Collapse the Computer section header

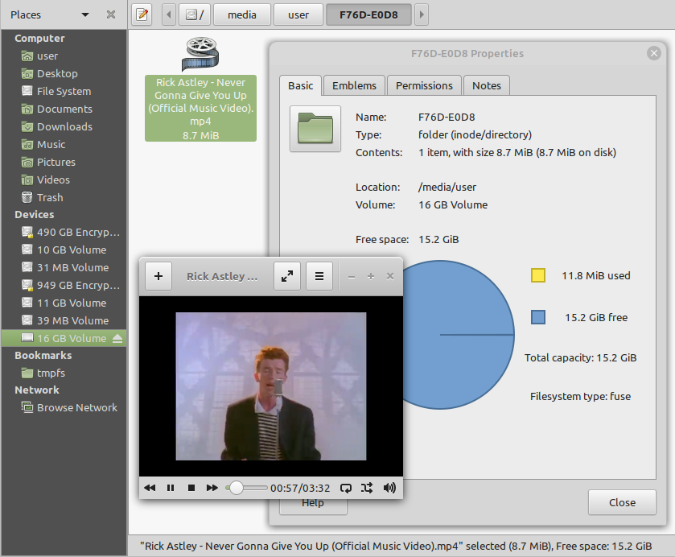pos(39,39)
